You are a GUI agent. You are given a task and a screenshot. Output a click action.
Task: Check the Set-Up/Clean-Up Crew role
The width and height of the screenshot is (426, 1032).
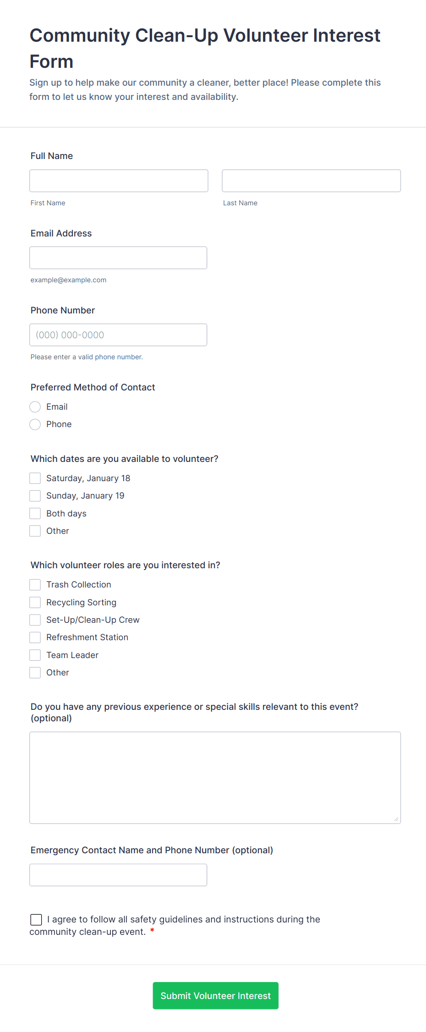(x=35, y=620)
